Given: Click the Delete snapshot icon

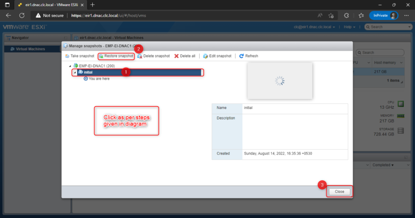Looking at the screenshot, I should (x=140, y=56).
